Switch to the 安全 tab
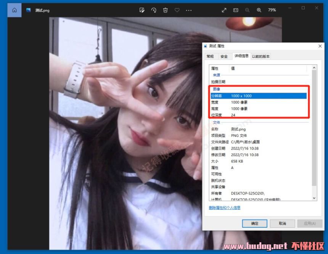This screenshot has width=328, height=254. point(224,56)
